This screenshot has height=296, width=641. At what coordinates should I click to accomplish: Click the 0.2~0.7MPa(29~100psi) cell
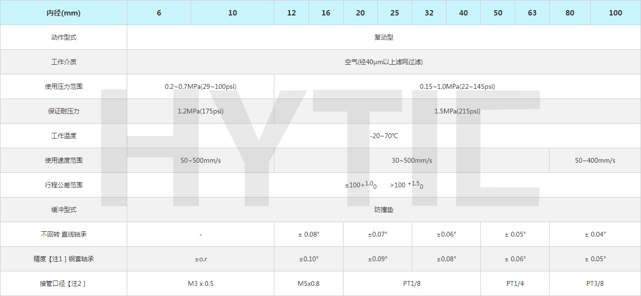click(x=201, y=86)
